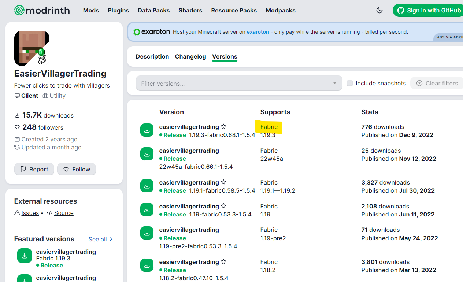Open the Filter versions dropdown arrow
This screenshot has width=463, height=282.
pyautogui.click(x=334, y=83)
